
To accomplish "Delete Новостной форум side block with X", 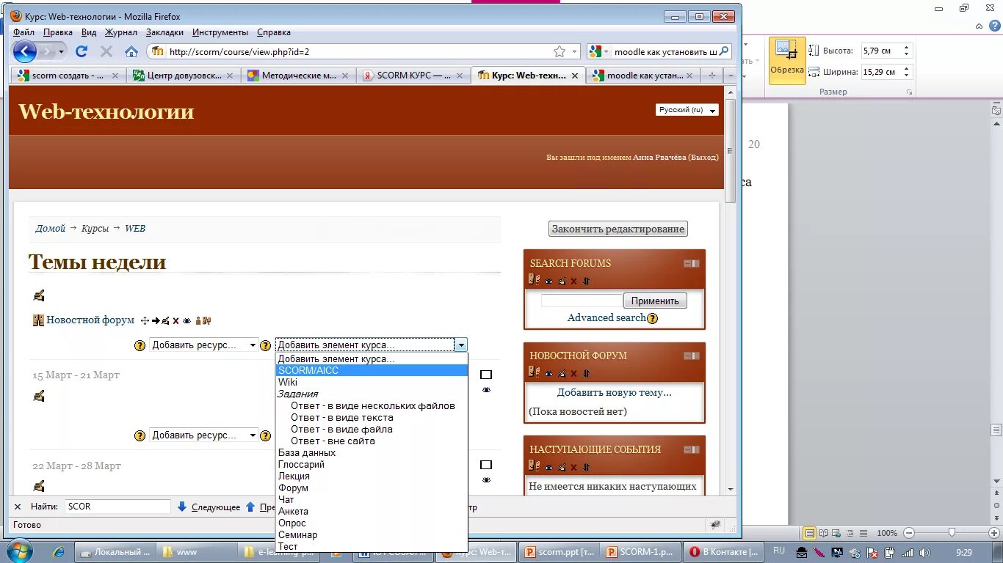I will click(x=574, y=373).
